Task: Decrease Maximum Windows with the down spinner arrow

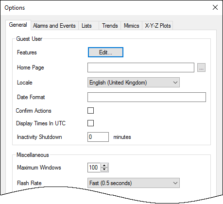Action: [x=104, y=170]
